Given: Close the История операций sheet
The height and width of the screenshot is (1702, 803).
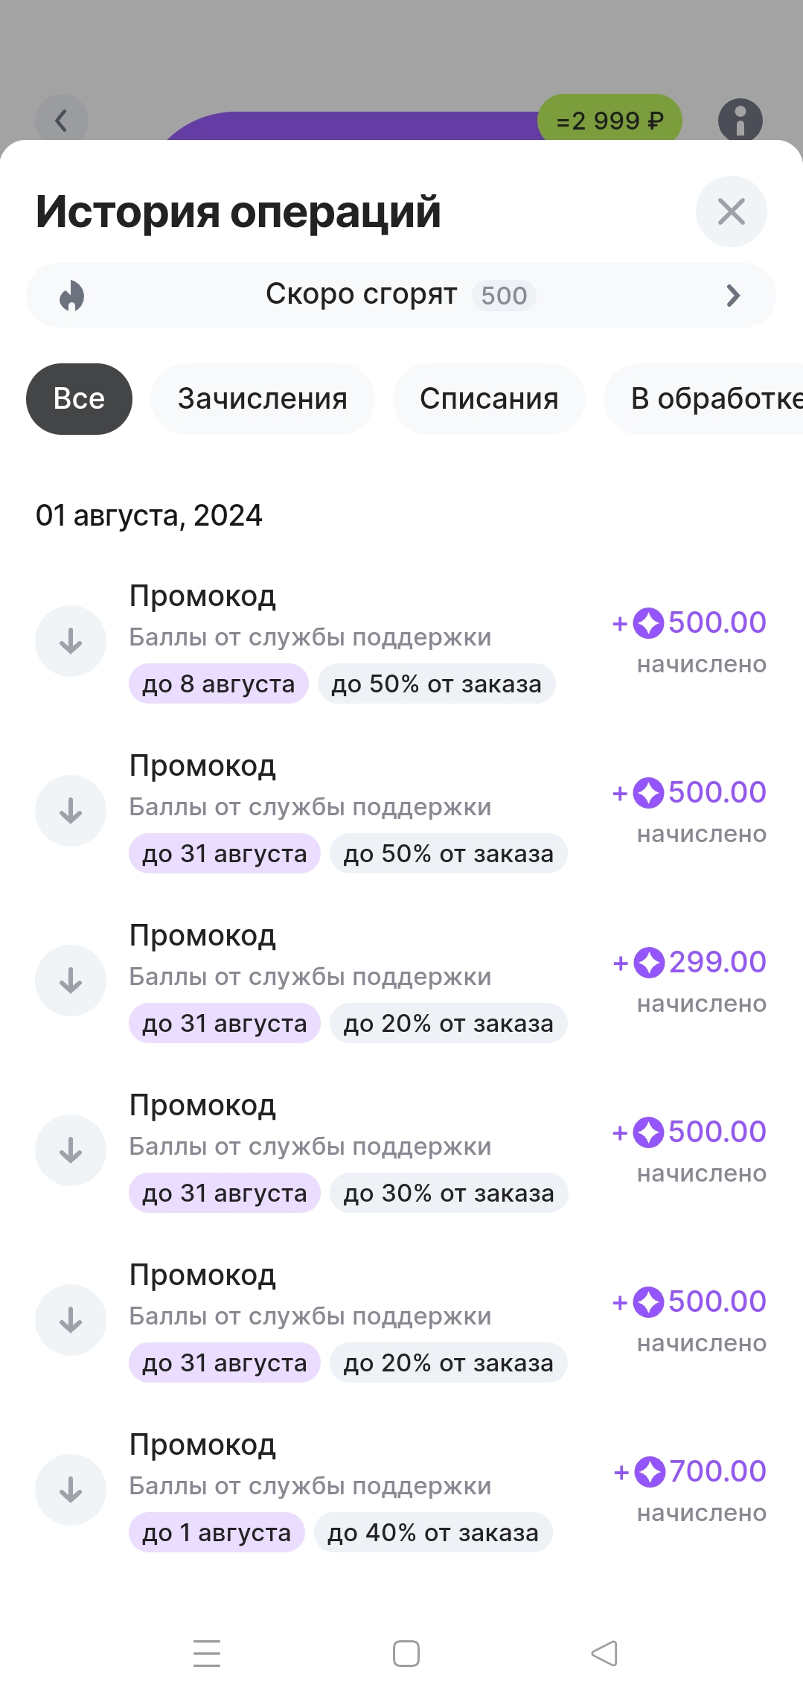Looking at the screenshot, I should (x=731, y=211).
